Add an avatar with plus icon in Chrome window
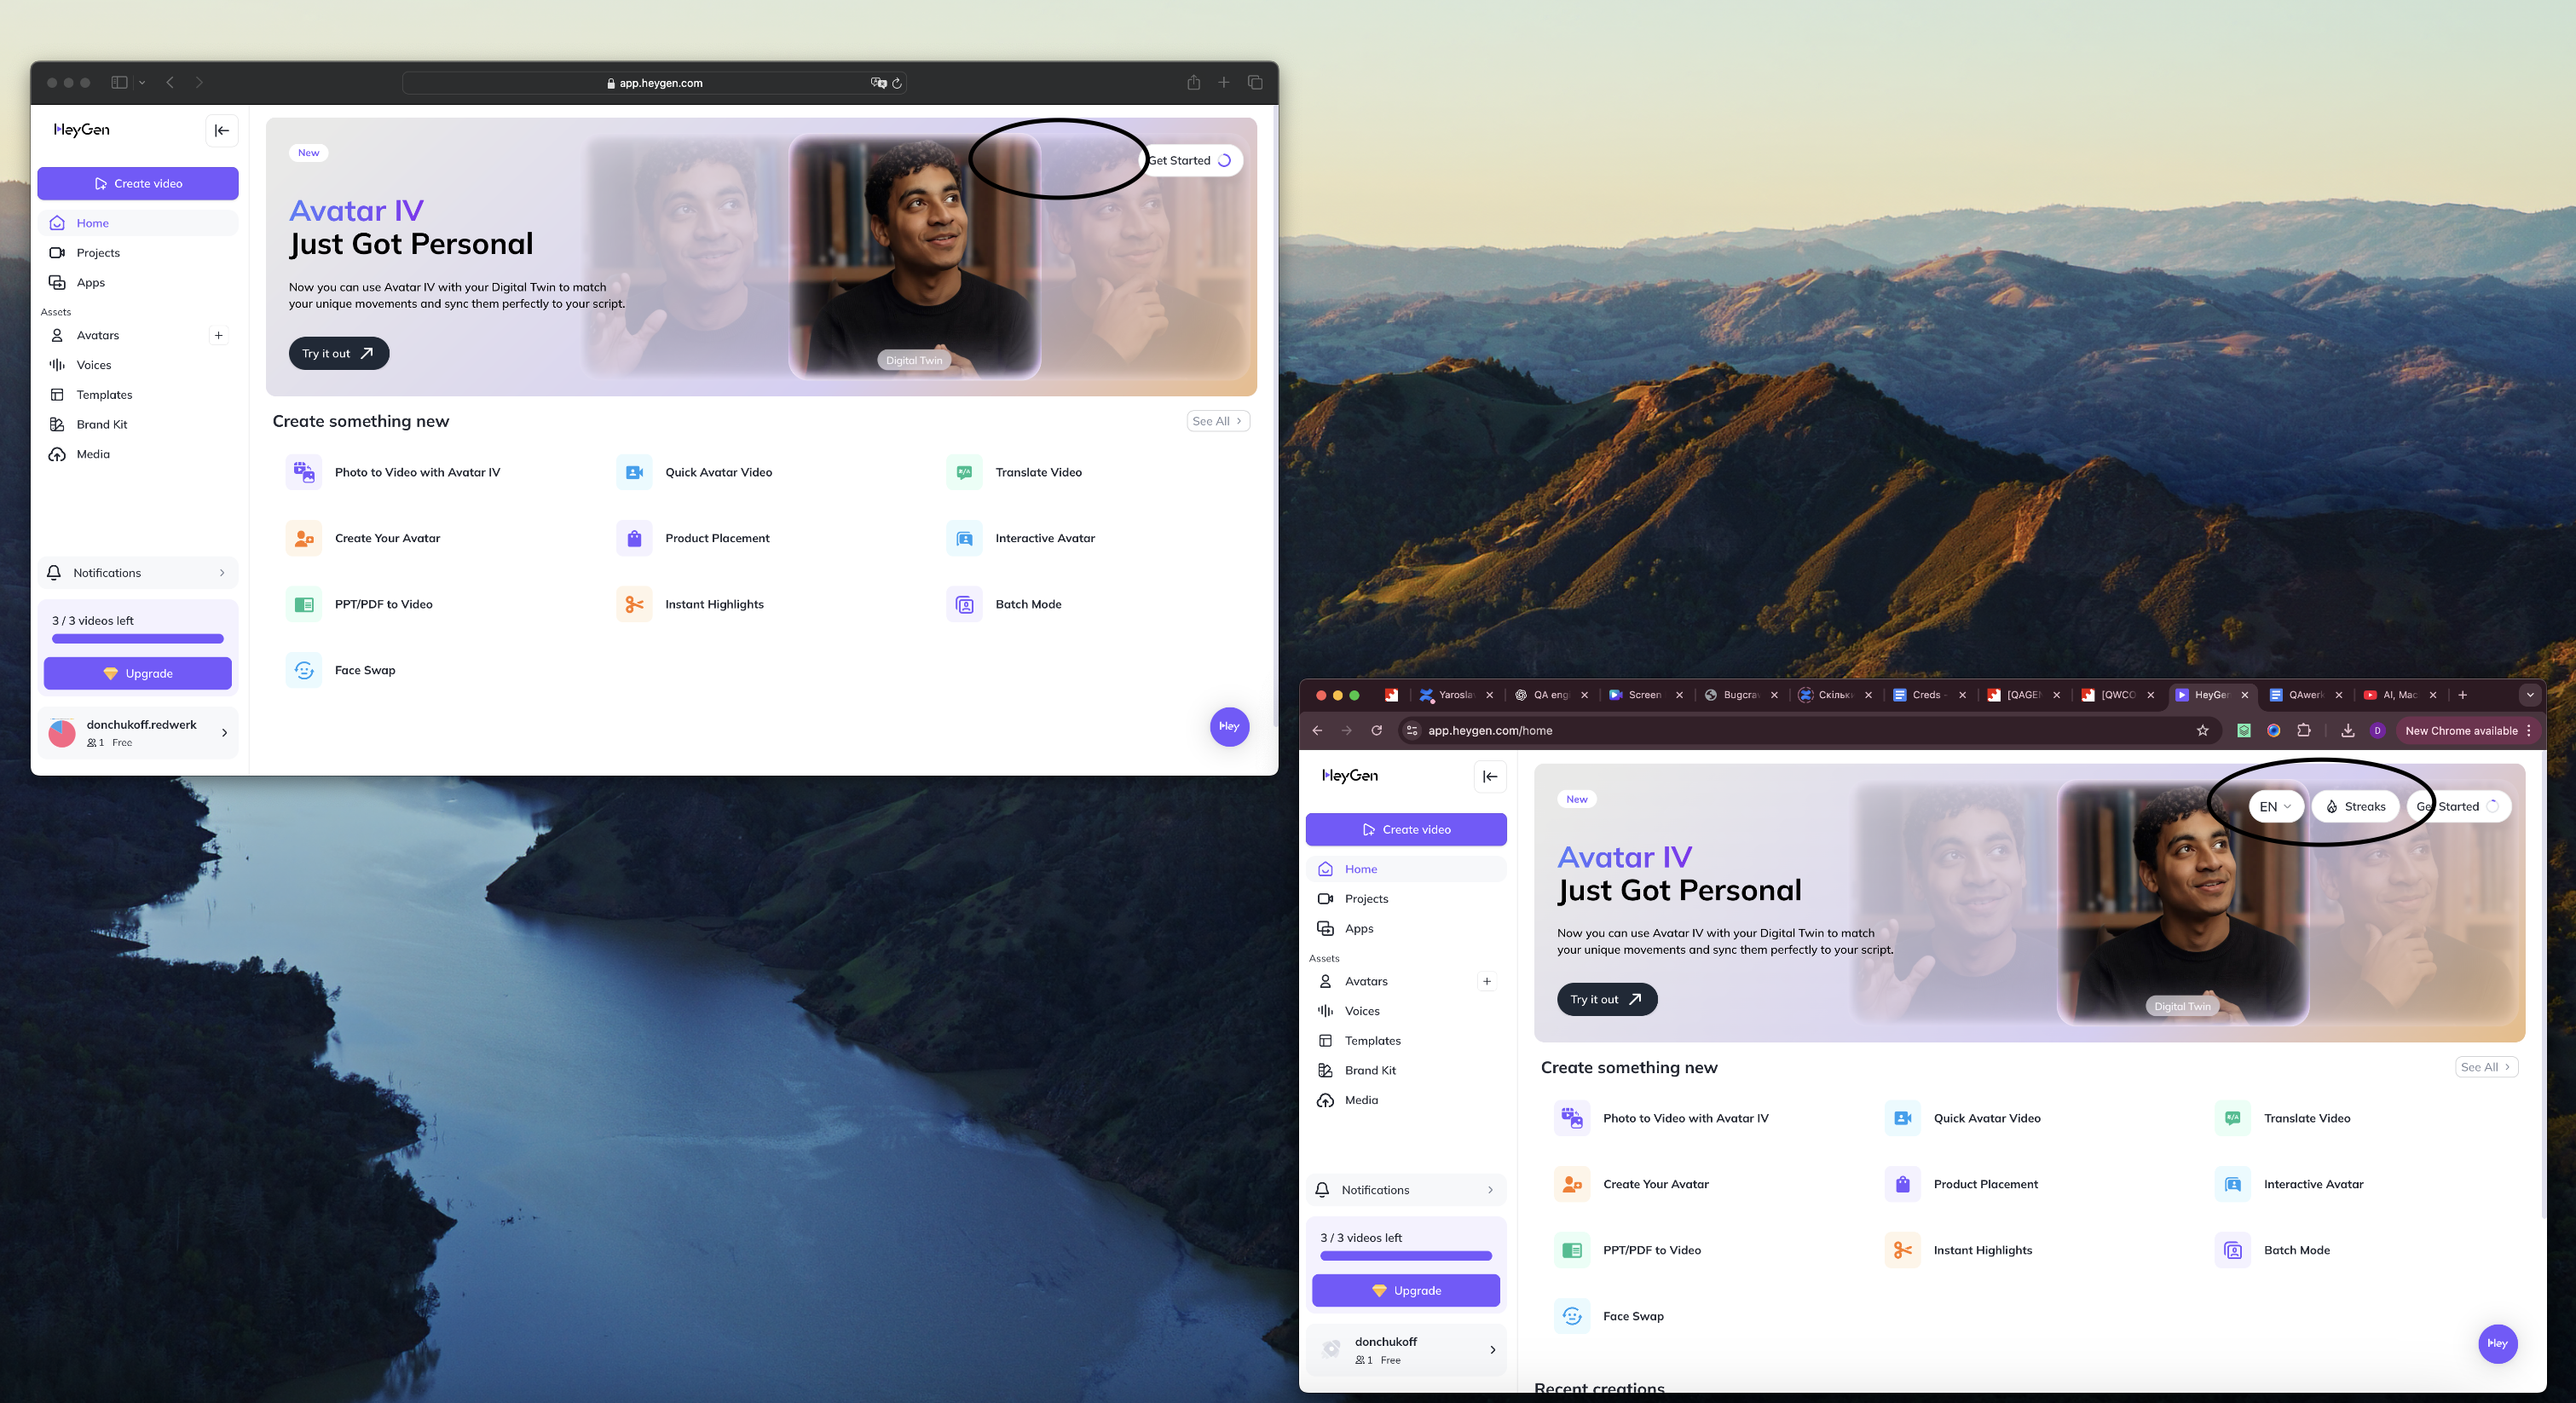Viewport: 2576px width, 1403px height. [1487, 981]
